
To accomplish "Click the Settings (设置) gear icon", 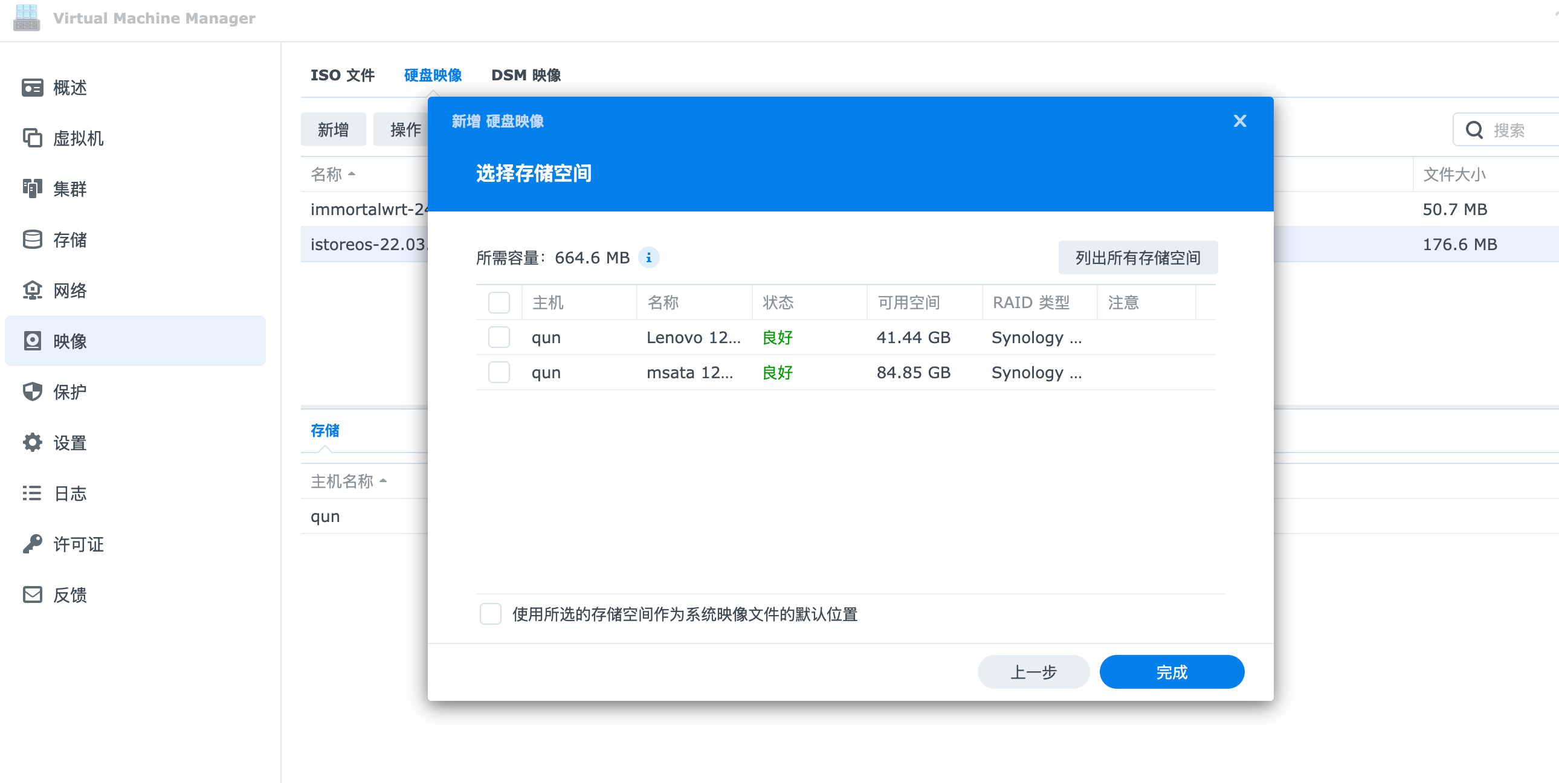I will click(32, 442).
